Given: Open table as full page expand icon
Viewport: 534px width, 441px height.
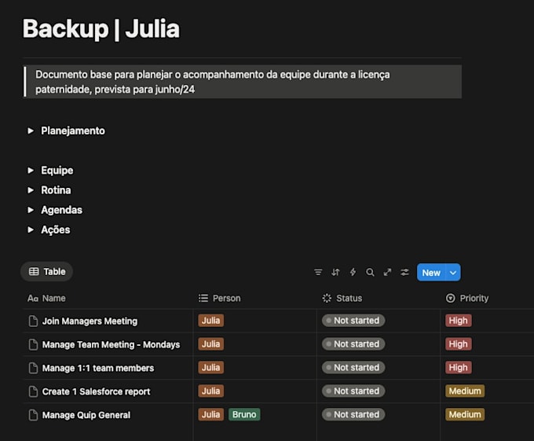Looking at the screenshot, I should (x=387, y=272).
